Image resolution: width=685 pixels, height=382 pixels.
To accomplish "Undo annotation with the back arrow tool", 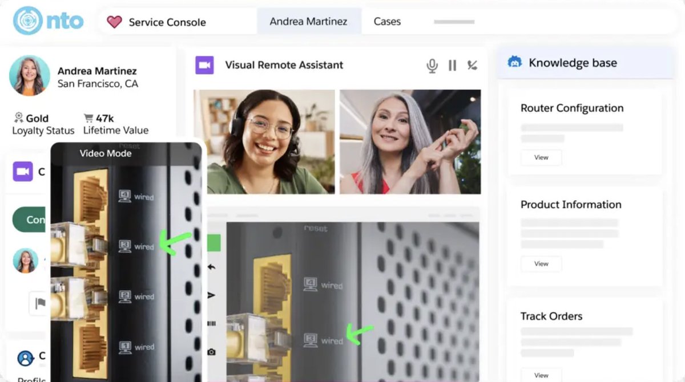I will point(211,267).
